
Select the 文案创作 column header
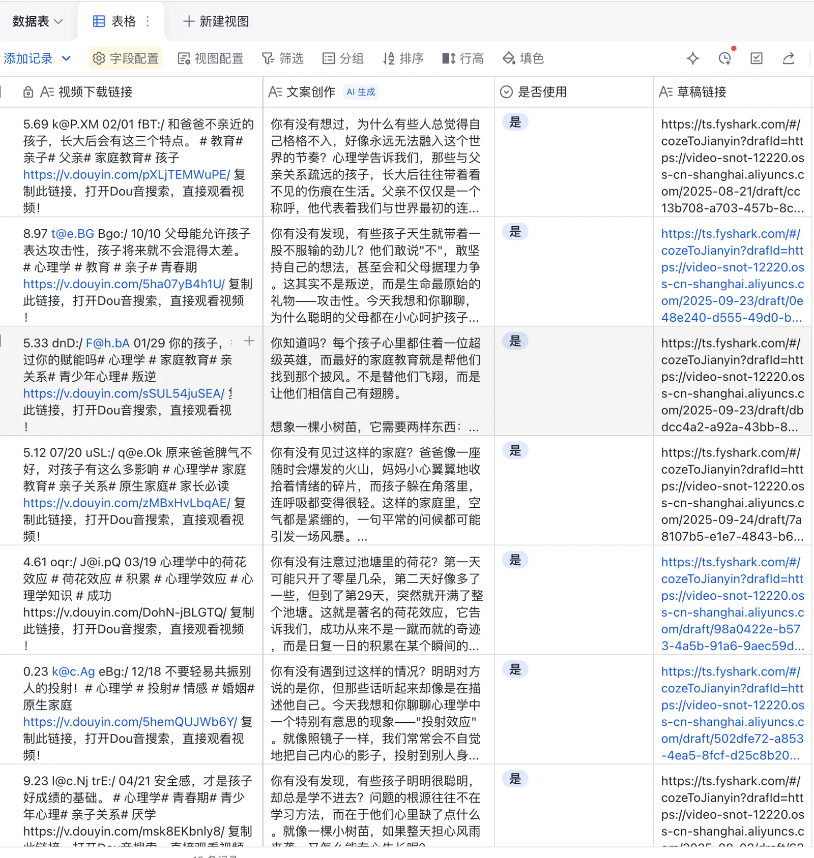coord(379,92)
